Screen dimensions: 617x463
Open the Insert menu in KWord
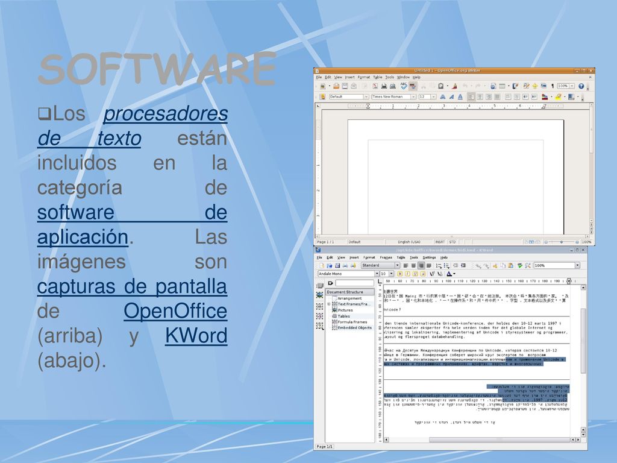pos(354,257)
